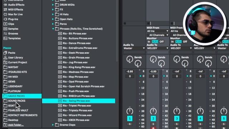Click Add Folder... link in Places
Image resolution: width=229 pixels, height=129 pixels.
tap(16, 125)
